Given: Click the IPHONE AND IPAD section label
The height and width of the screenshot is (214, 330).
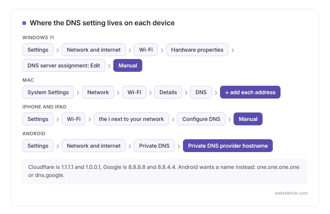Looking at the screenshot, I should 44,107.
